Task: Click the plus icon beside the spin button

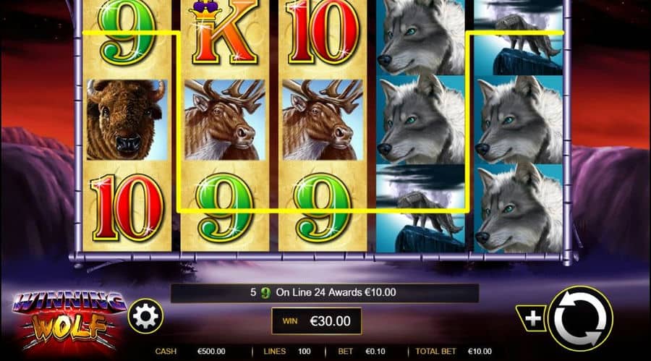Action: 532,318
